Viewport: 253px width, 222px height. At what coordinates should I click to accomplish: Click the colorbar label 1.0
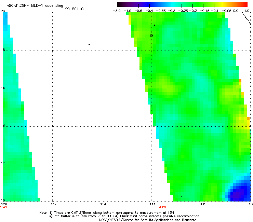click(x=247, y=11)
